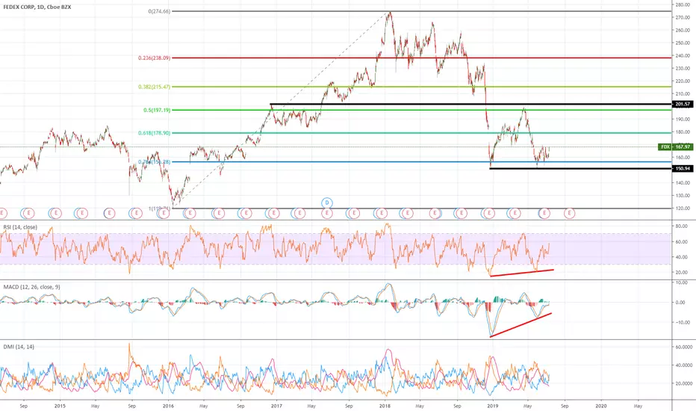
Task: Click the 201.57 black price label
Action: point(683,104)
